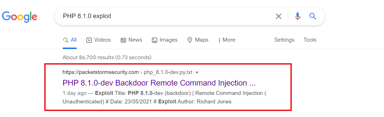Screen dimensions: 384x117
Task: Open the PHP 8.1.0-dev Backdoor result title
Action: coord(159,83)
